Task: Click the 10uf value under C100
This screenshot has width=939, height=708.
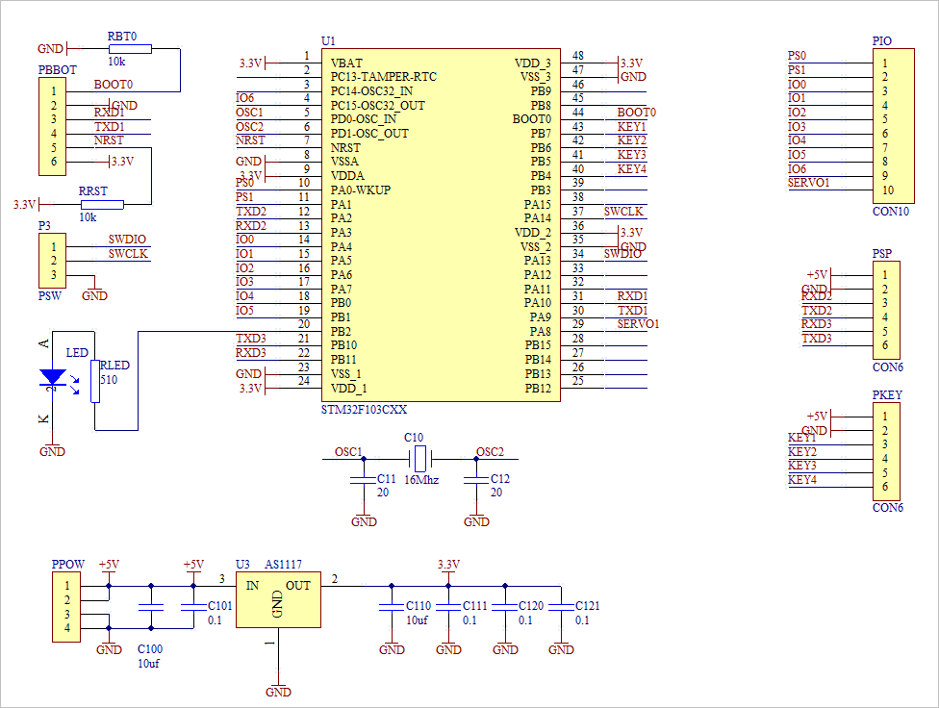Action: coord(148,663)
